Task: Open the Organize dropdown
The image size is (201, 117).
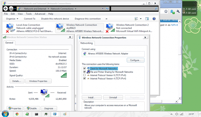Action: [x=12, y=19]
